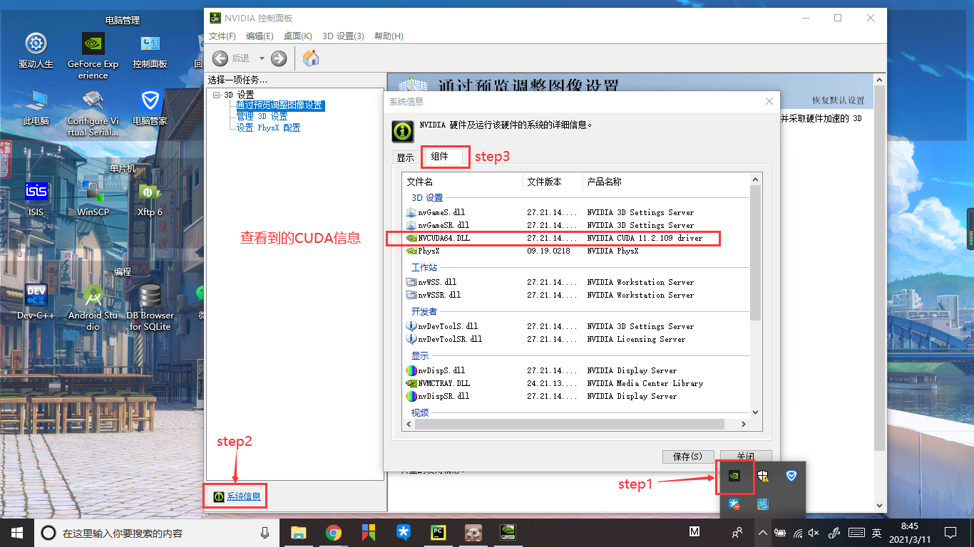The width and height of the screenshot is (974, 547).
Task: Select the nvDispSR.dll row icon
Action: [411, 396]
